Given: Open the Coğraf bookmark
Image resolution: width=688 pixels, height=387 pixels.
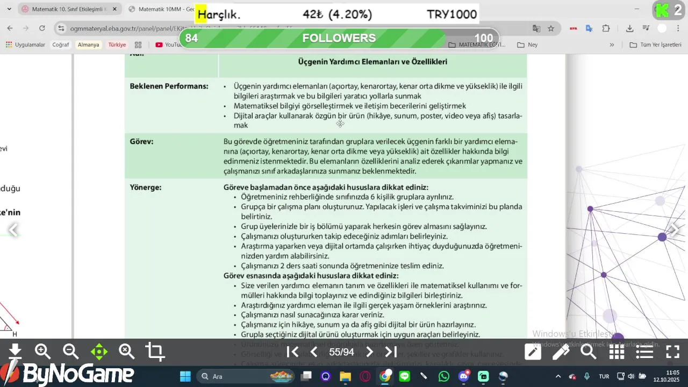Looking at the screenshot, I should pos(61,45).
